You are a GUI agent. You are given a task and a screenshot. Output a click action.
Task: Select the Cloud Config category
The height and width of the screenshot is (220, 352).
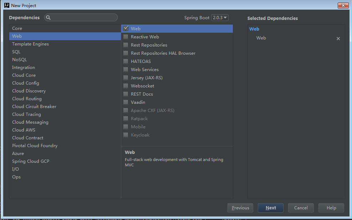(x=65, y=83)
